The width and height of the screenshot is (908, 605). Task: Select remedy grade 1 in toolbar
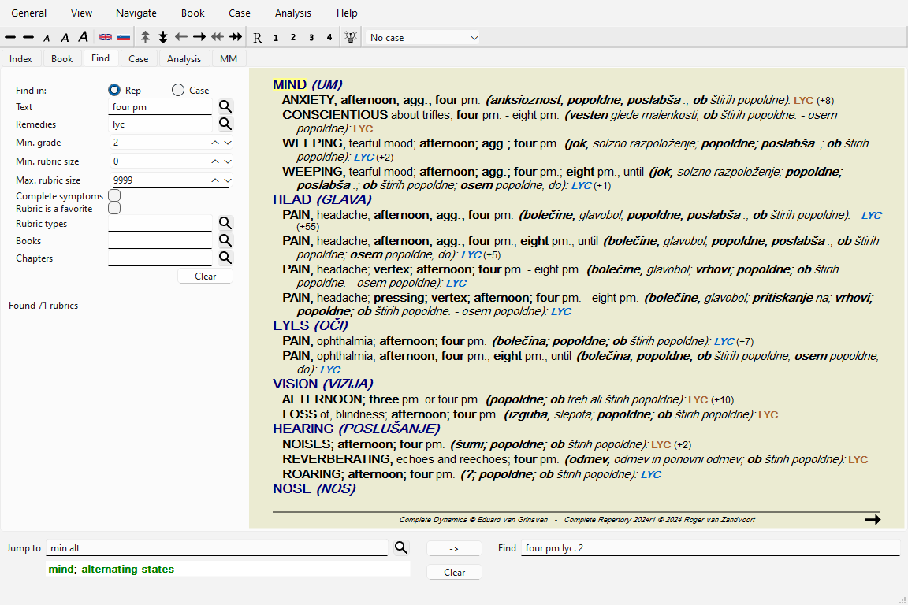click(x=276, y=38)
